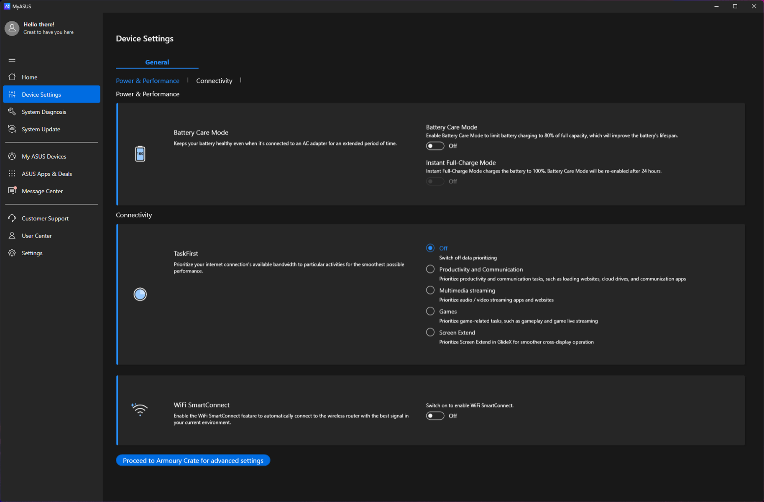Jump to the Connectivity section link
The height and width of the screenshot is (502, 764).
point(214,81)
